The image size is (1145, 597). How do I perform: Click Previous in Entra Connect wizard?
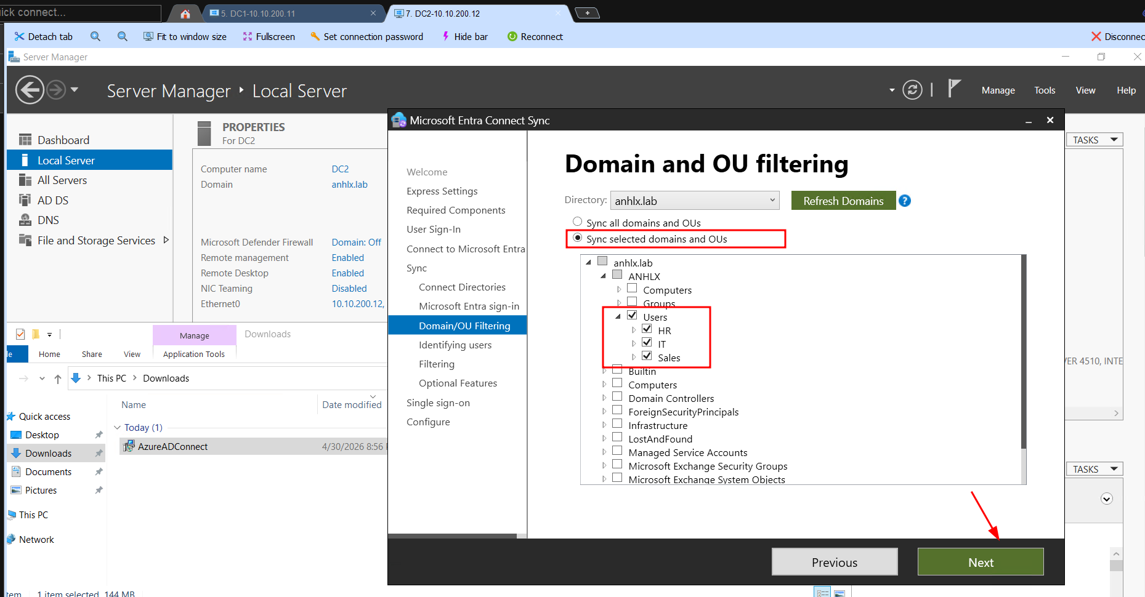coord(835,562)
